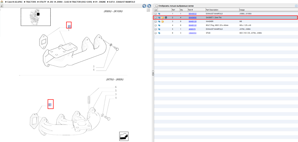
Task: Open part number link 13543721
Action: coord(192,33)
